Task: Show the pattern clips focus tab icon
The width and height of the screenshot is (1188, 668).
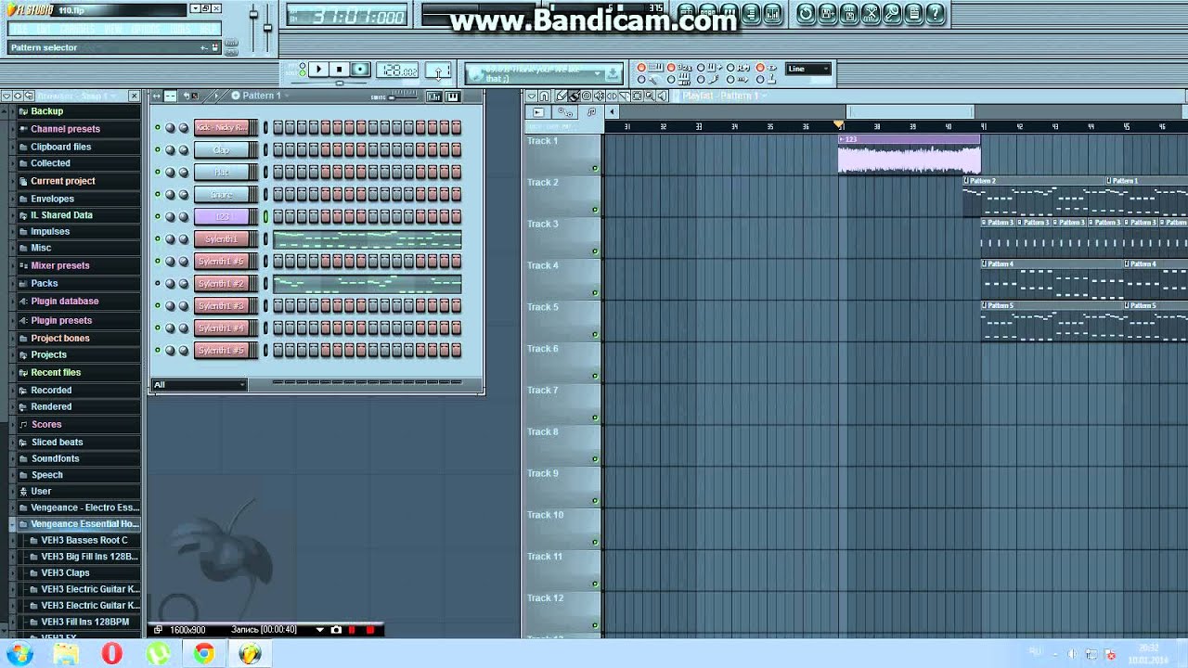Action: click(591, 112)
